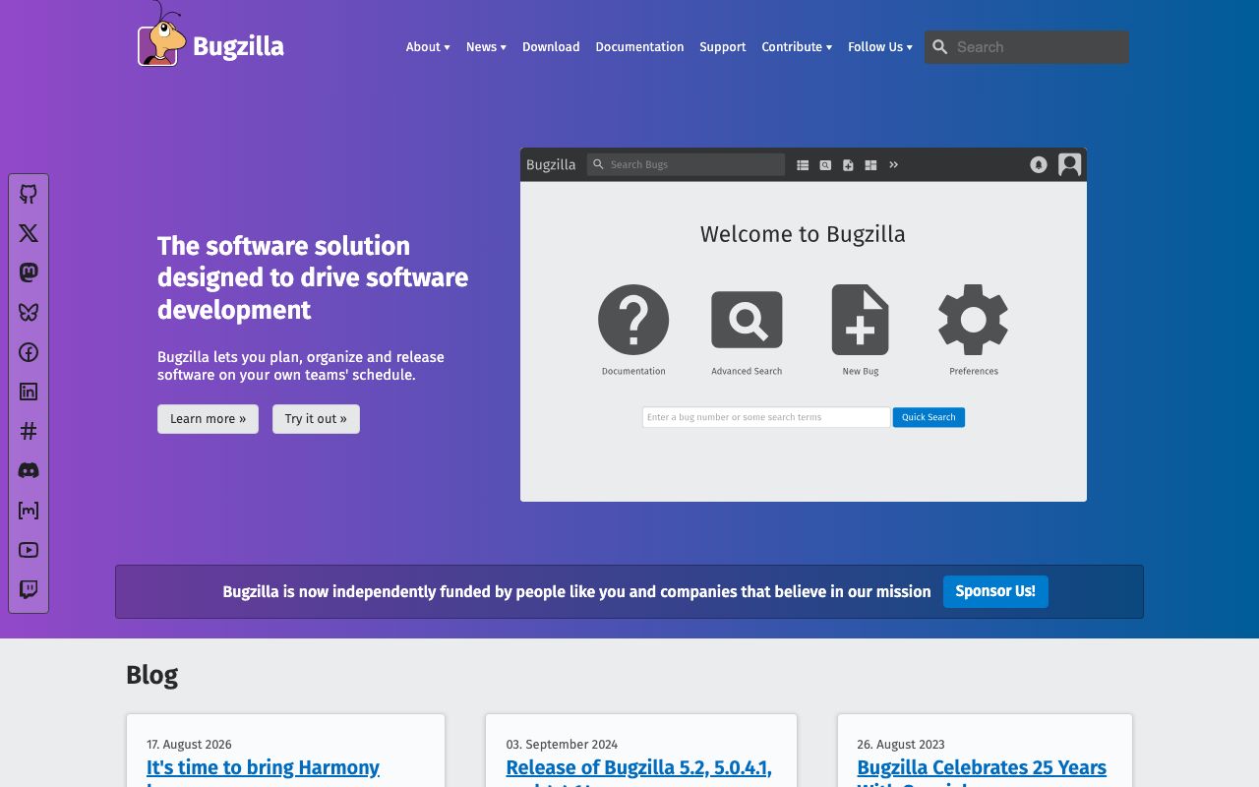The image size is (1259, 787).
Task: Join via the Discord icon
Action: 29,470
